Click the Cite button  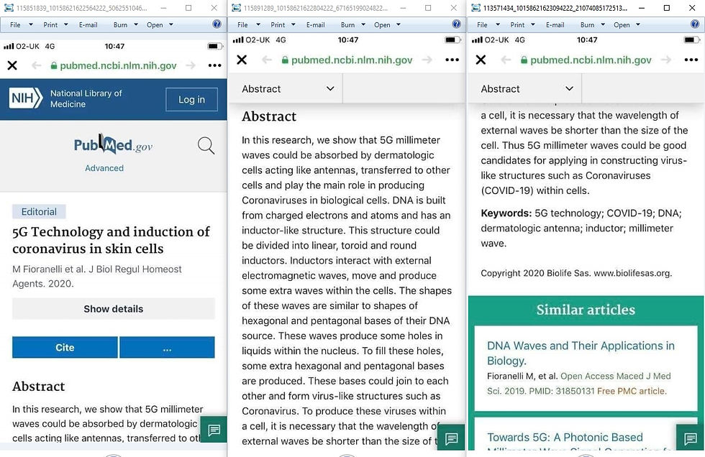tap(65, 348)
